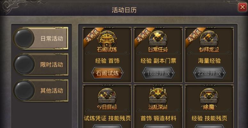This screenshot has width=248, height=128.
Task: Toggle the round orb beside 限时活动
Action: coord(24,64)
